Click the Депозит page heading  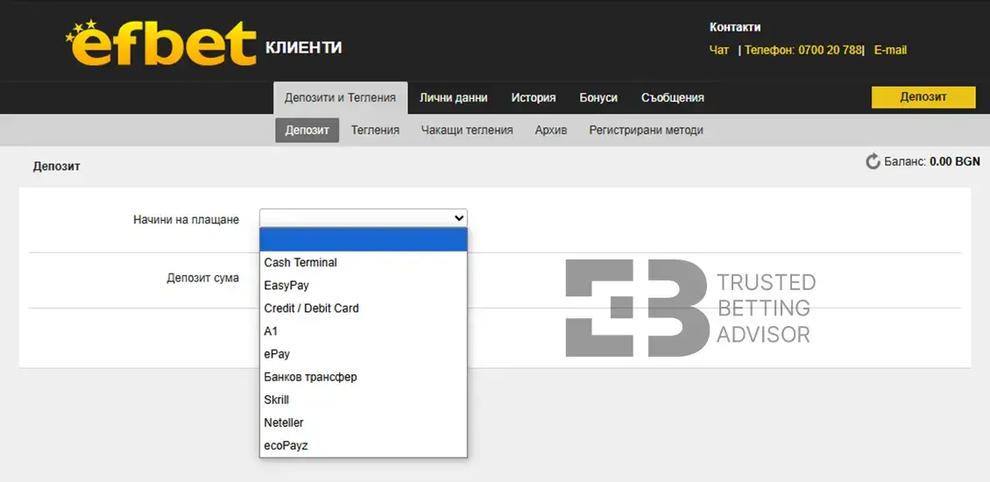(x=57, y=167)
